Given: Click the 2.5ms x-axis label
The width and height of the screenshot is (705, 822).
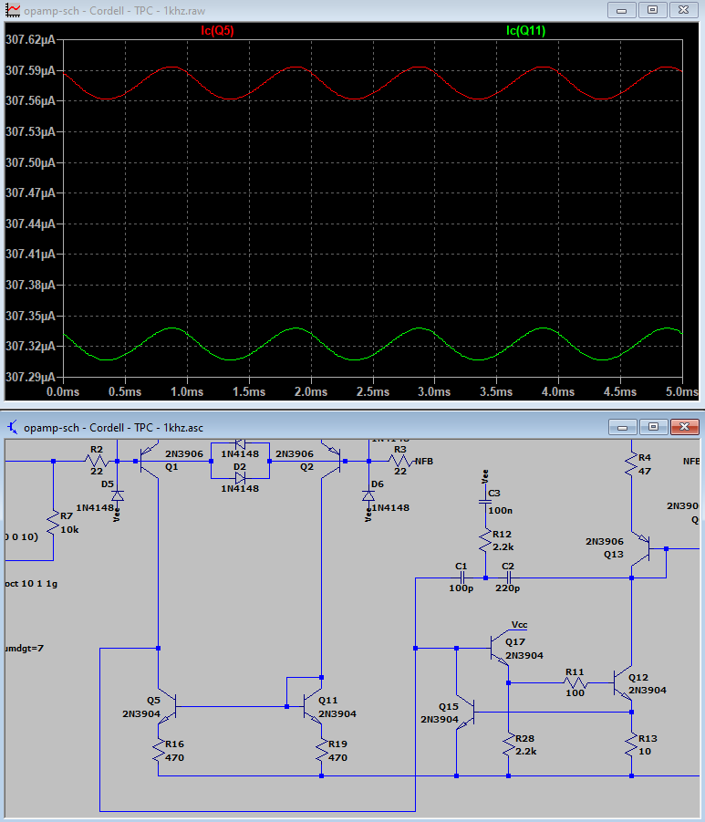Looking at the screenshot, I should [373, 391].
